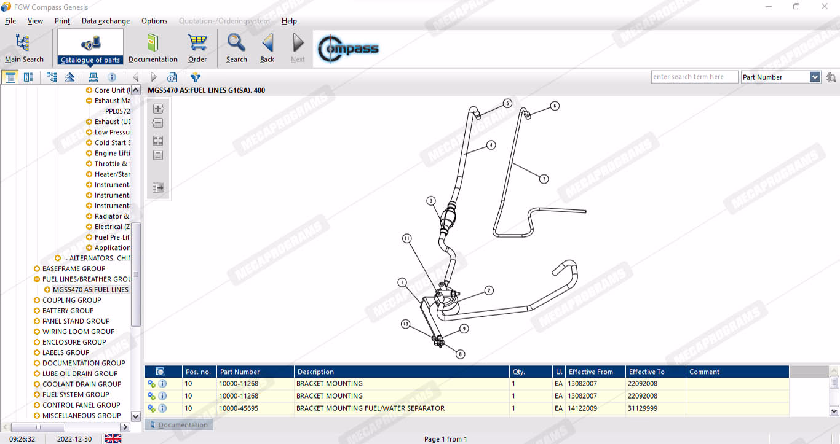Screen dimensions: 840x444
Task: Zoom out of the diagram with minus button
Action: 158,123
